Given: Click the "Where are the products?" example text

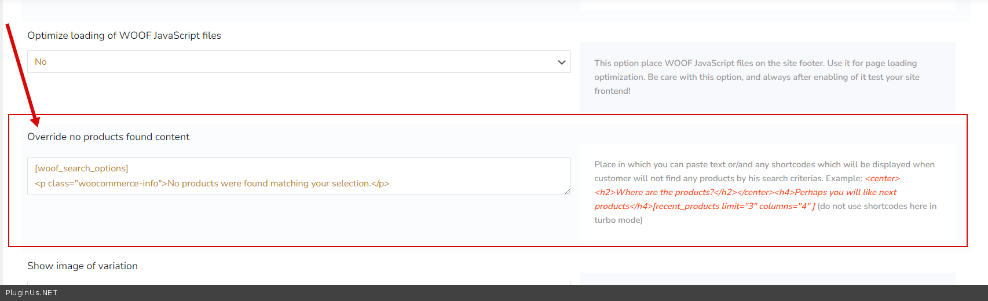Looking at the screenshot, I should (664, 192).
